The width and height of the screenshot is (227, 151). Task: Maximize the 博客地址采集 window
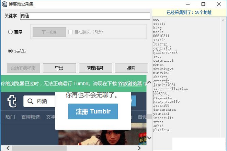(x=203, y=4)
